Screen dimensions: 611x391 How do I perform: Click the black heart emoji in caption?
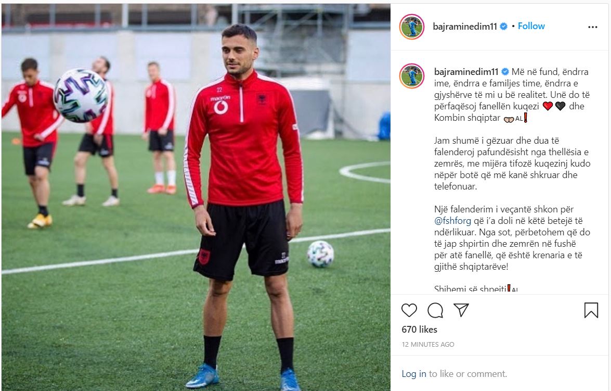(x=560, y=106)
